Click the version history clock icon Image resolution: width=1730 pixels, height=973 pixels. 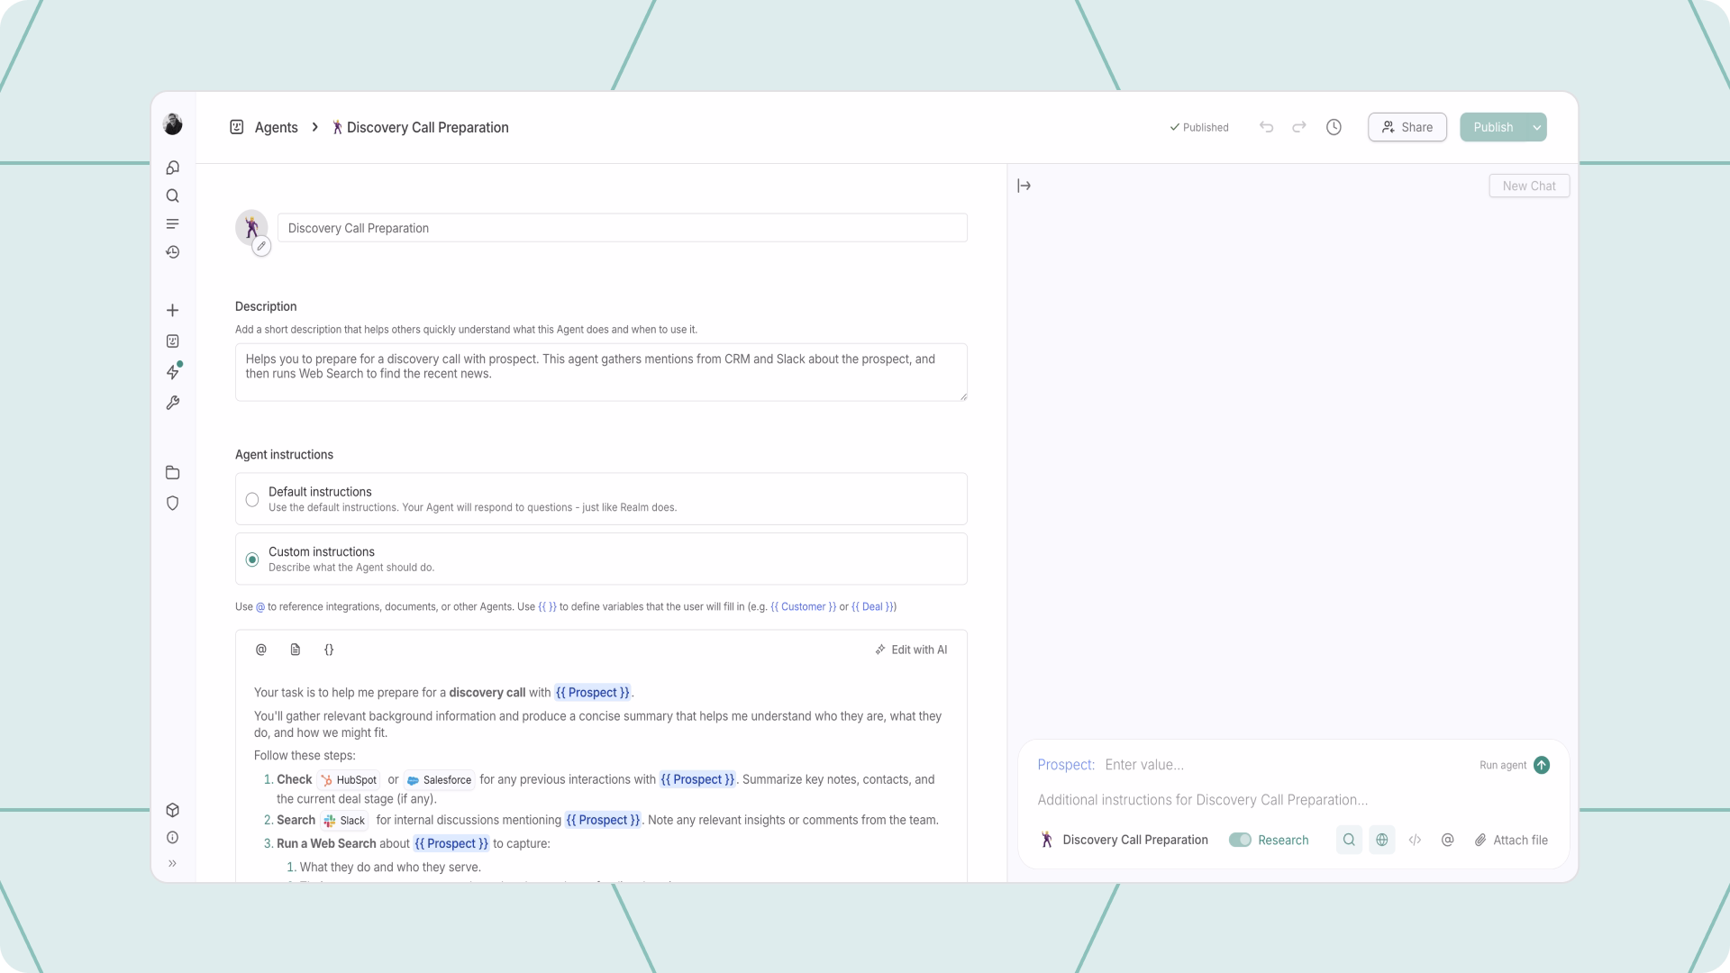pyautogui.click(x=1334, y=127)
